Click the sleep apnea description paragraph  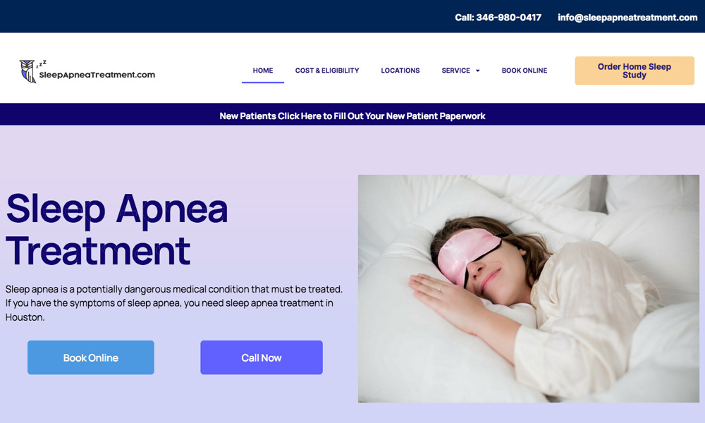(x=174, y=303)
